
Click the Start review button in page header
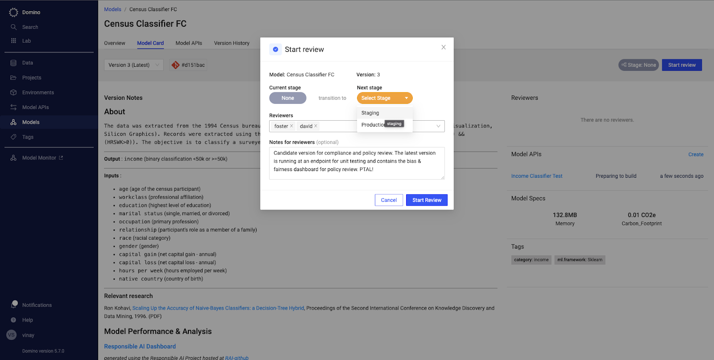pos(682,65)
